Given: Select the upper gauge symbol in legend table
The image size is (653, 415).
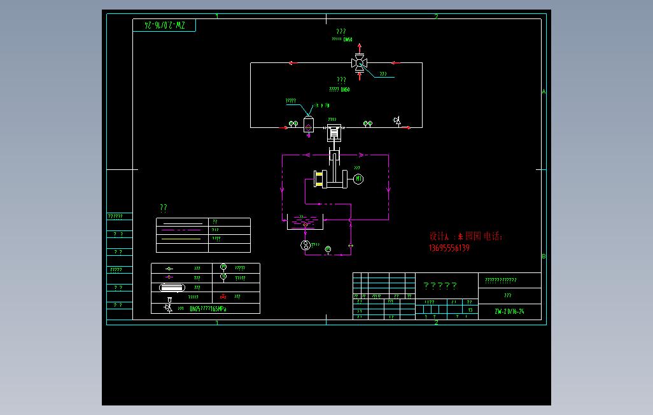Looking at the screenshot, I should pyautogui.click(x=223, y=267).
